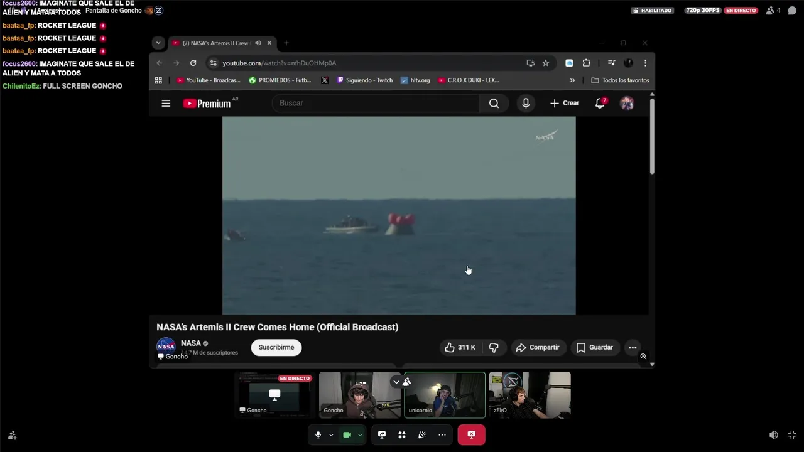Click the Suscribirme button

click(276, 347)
